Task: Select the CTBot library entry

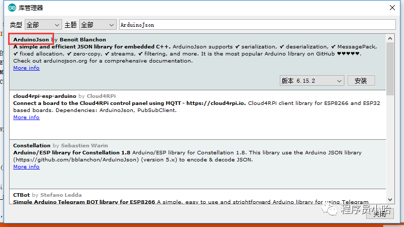Action: [x=22, y=195]
